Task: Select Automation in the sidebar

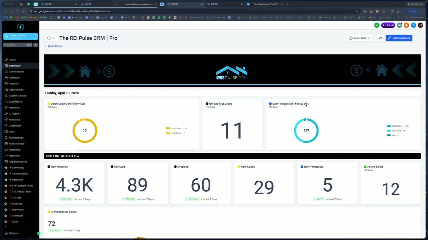Action: coord(15,126)
